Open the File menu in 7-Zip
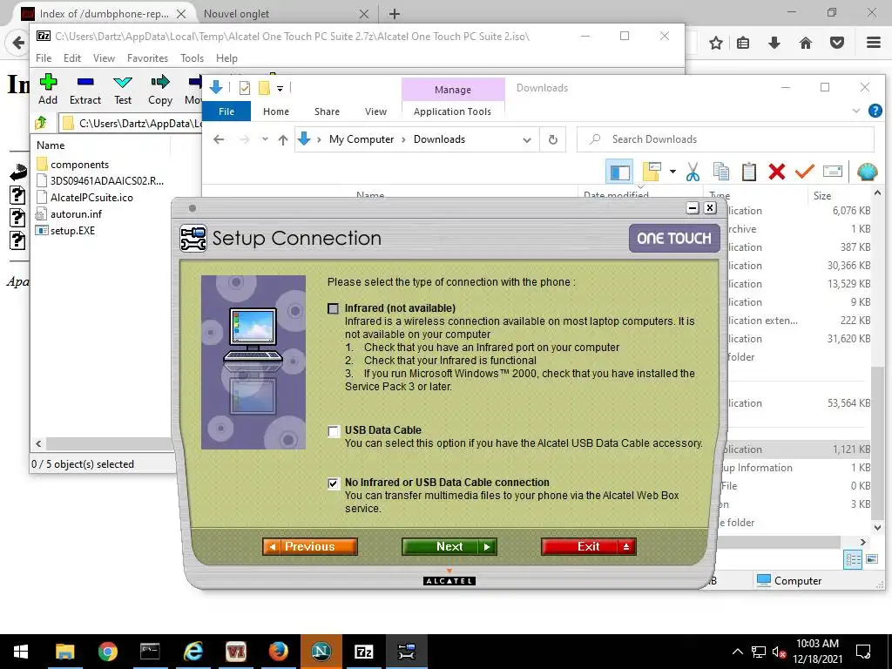Screen dimensions: 892x669 (x=44, y=58)
